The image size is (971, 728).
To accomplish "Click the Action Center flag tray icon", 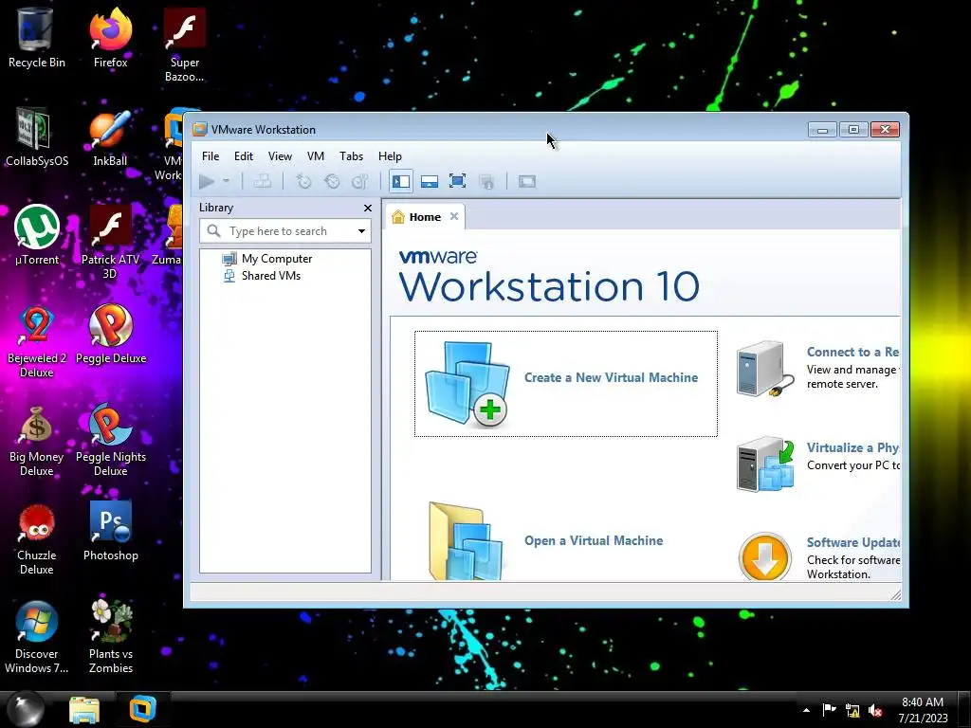I will coord(829,710).
